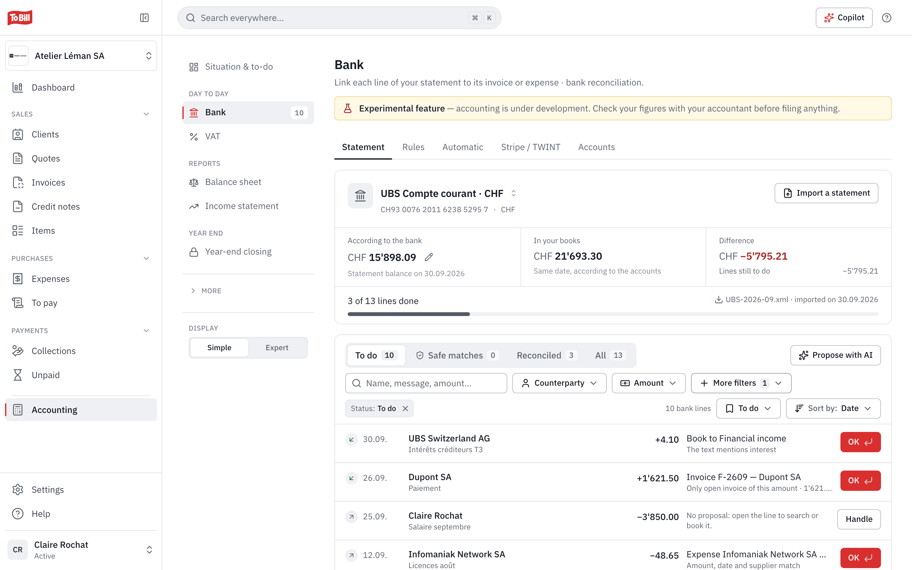This screenshot has height=570, width=912.
Task: Go to Quotes
Action: pos(81,159)
